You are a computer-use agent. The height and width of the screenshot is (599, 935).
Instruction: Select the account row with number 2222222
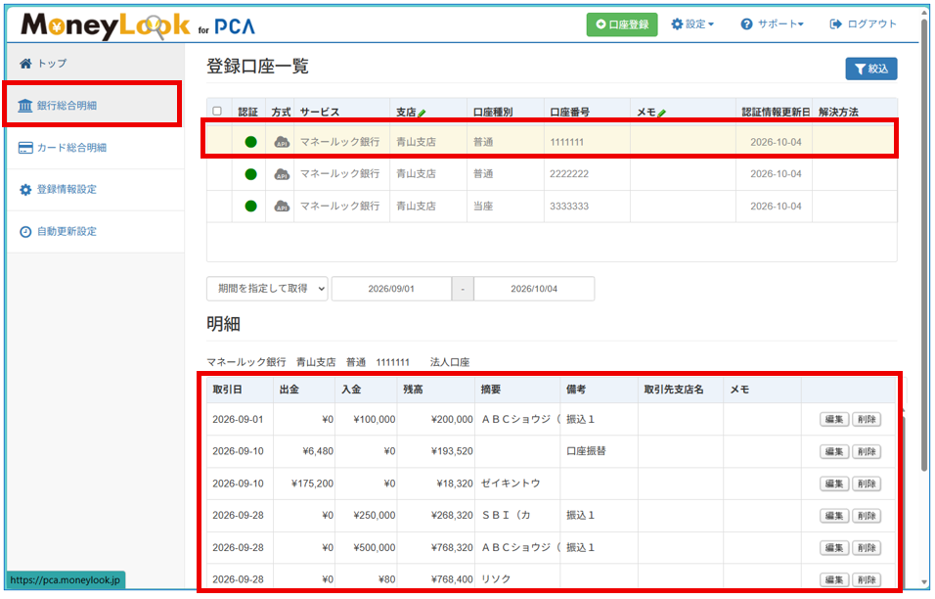click(x=552, y=174)
